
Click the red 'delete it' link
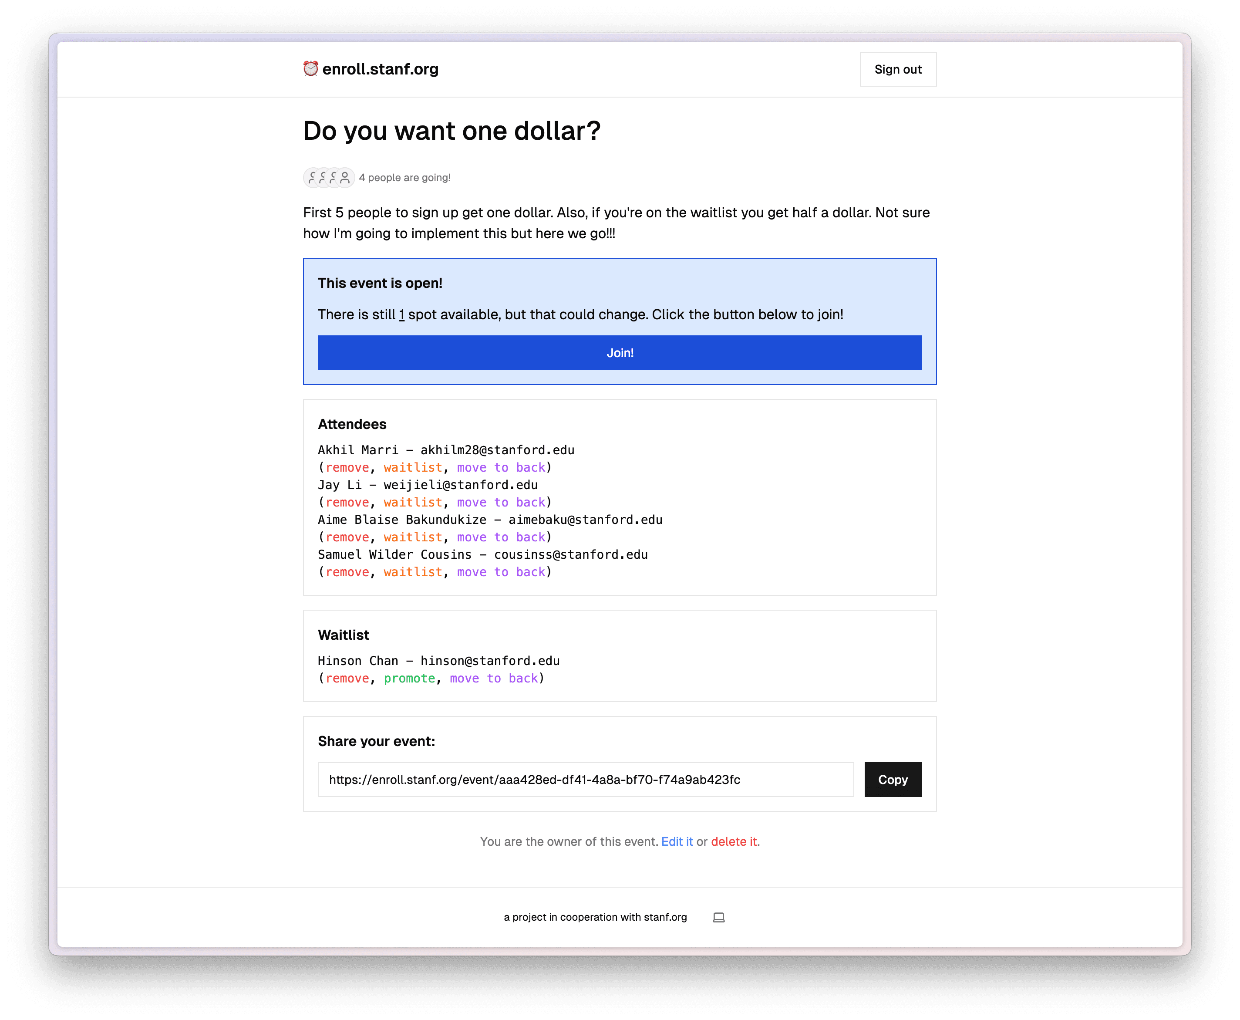tap(734, 841)
